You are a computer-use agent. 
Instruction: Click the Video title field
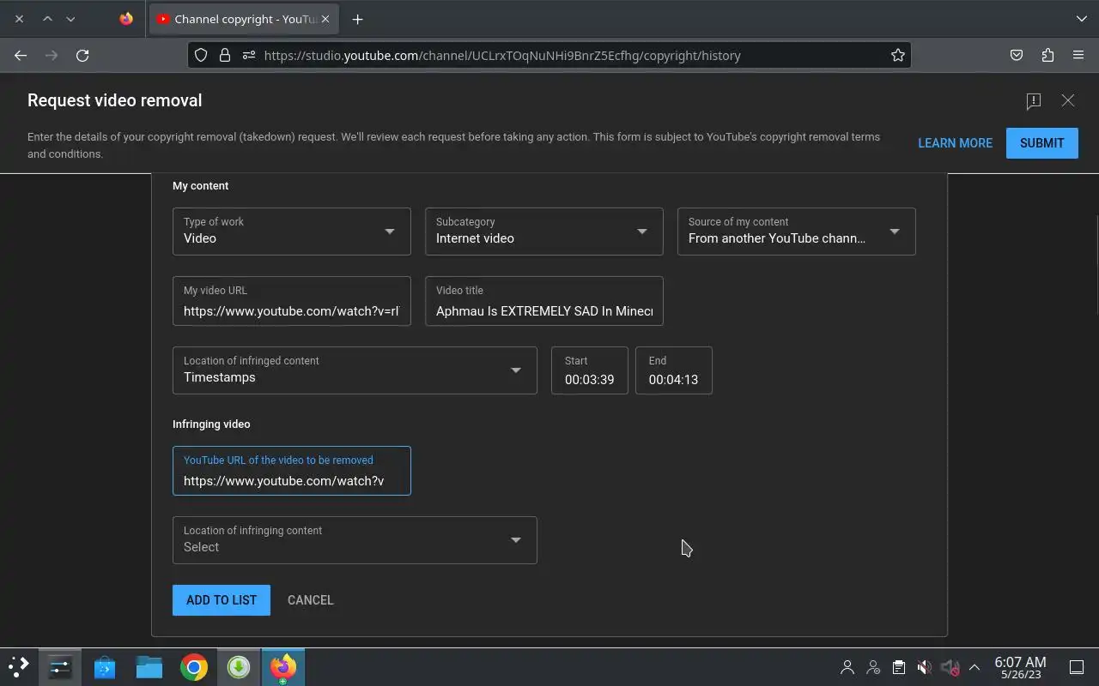pyautogui.click(x=544, y=301)
